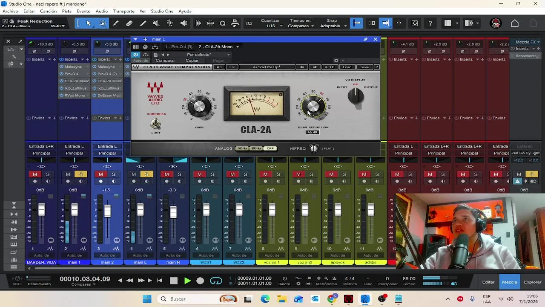Open the Transporte menu
This screenshot has width=545, height=307.
point(123,11)
